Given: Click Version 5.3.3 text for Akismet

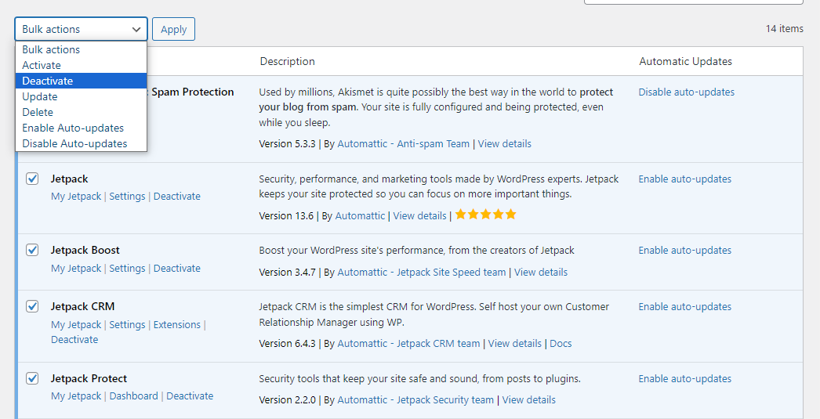Looking at the screenshot, I should pos(287,143).
